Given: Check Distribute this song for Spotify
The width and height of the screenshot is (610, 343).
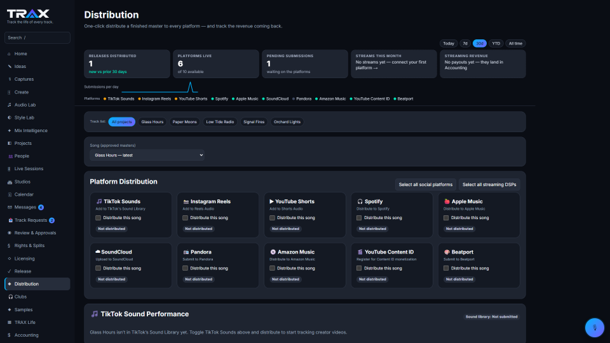Looking at the screenshot, I should click(358, 218).
